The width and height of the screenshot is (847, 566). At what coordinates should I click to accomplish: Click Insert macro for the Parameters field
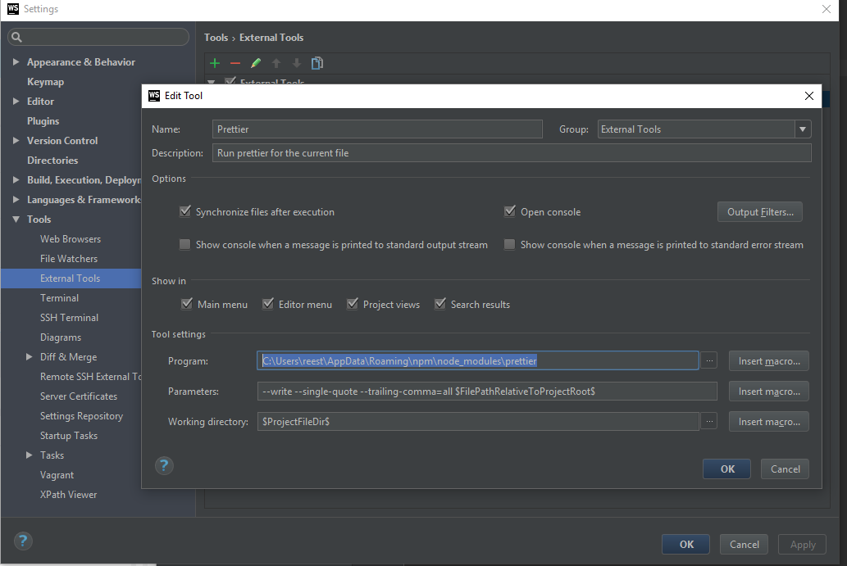click(769, 392)
